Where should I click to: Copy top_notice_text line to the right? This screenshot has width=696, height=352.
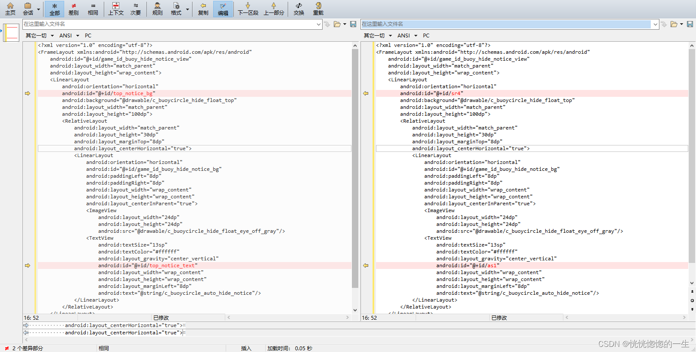pyautogui.click(x=28, y=266)
